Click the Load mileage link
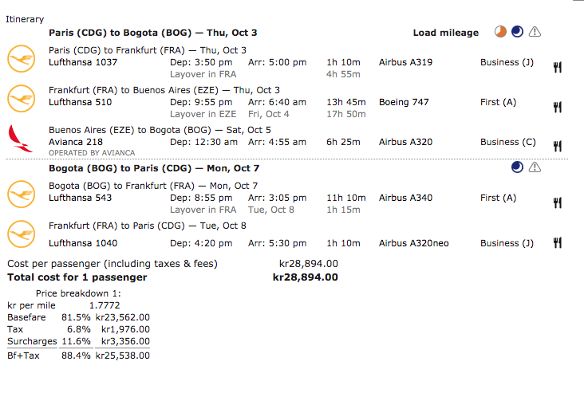This screenshot has width=584, height=397. pyautogui.click(x=445, y=33)
